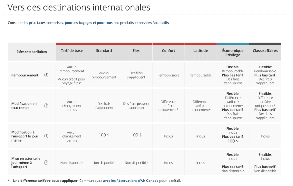
Task: Click the Mise en attente row label
Action: 26,162
